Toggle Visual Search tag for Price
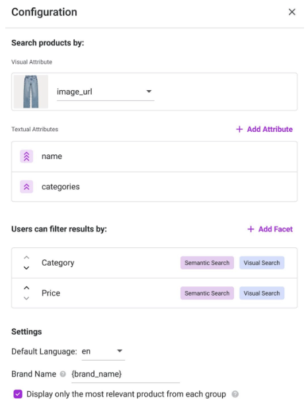Image resolution: width=306 pixels, height=411 pixels. tap(262, 293)
